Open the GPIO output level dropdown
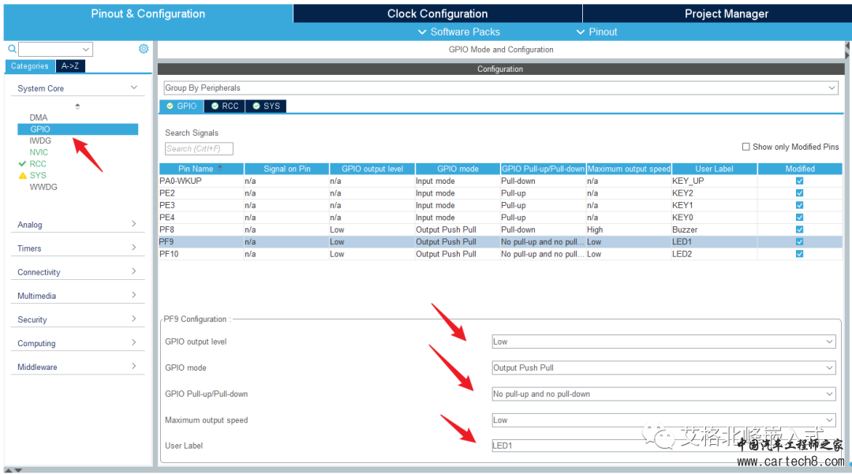The width and height of the screenshot is (852, 474). (x=663, y=342)
